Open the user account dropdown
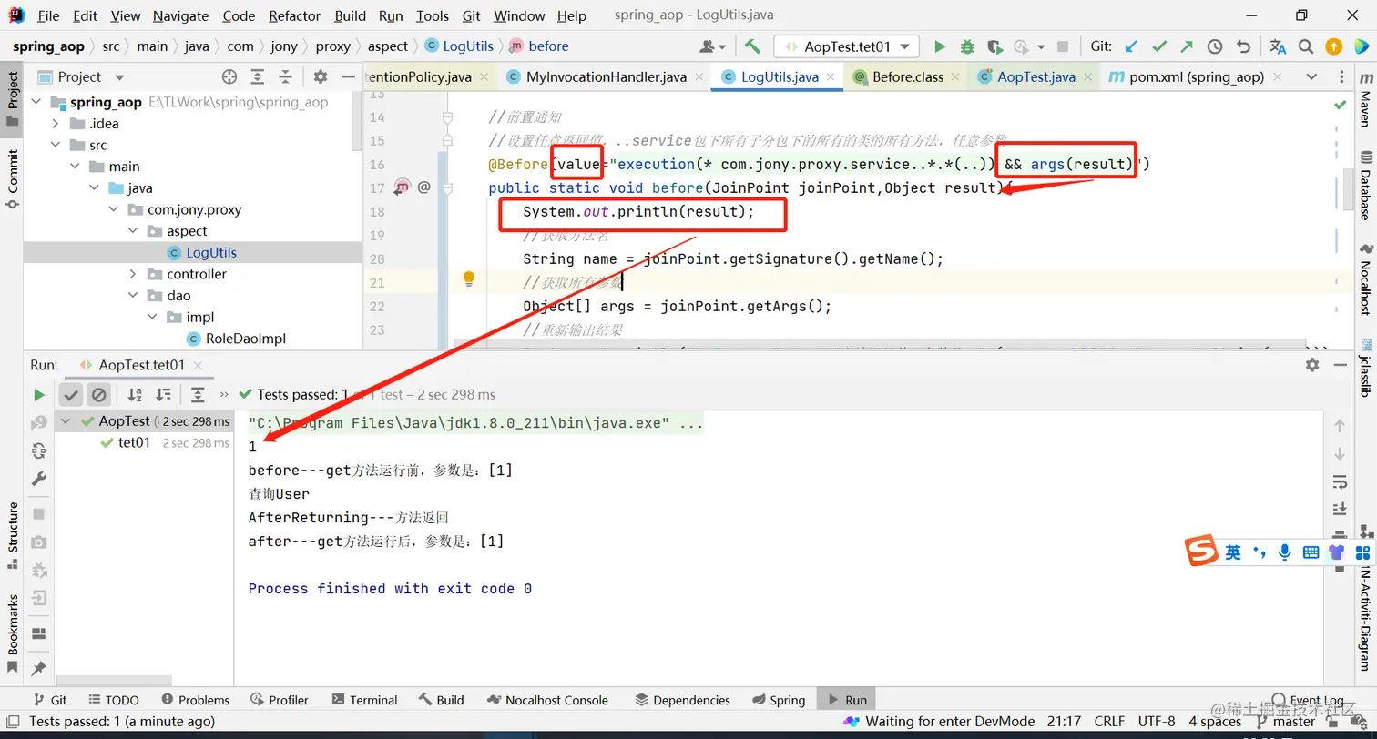The width and height of the screenshot is (1377, 739). pyautogui.click(x=713, y=46)
